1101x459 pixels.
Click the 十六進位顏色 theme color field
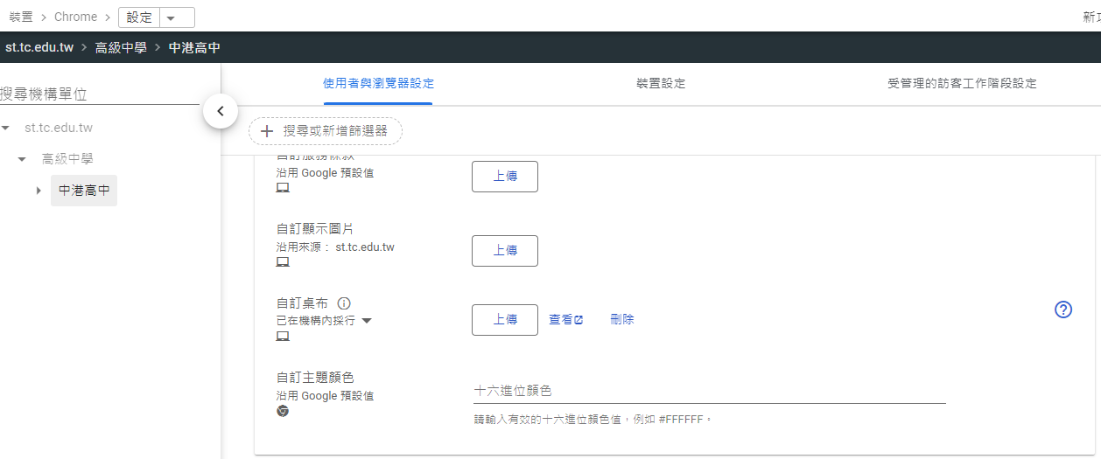(x=710, y=391)
